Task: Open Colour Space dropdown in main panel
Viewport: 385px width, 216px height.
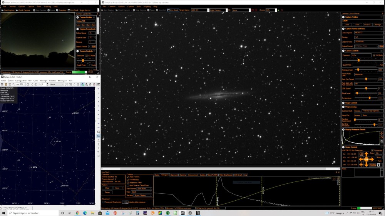Action: 368,33
